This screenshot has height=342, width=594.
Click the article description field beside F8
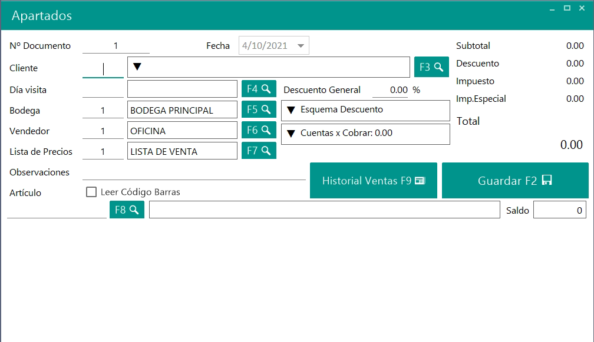pos(324,210)
